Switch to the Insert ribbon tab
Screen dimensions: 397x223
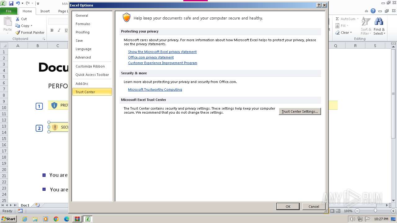[x=45, y=11]
